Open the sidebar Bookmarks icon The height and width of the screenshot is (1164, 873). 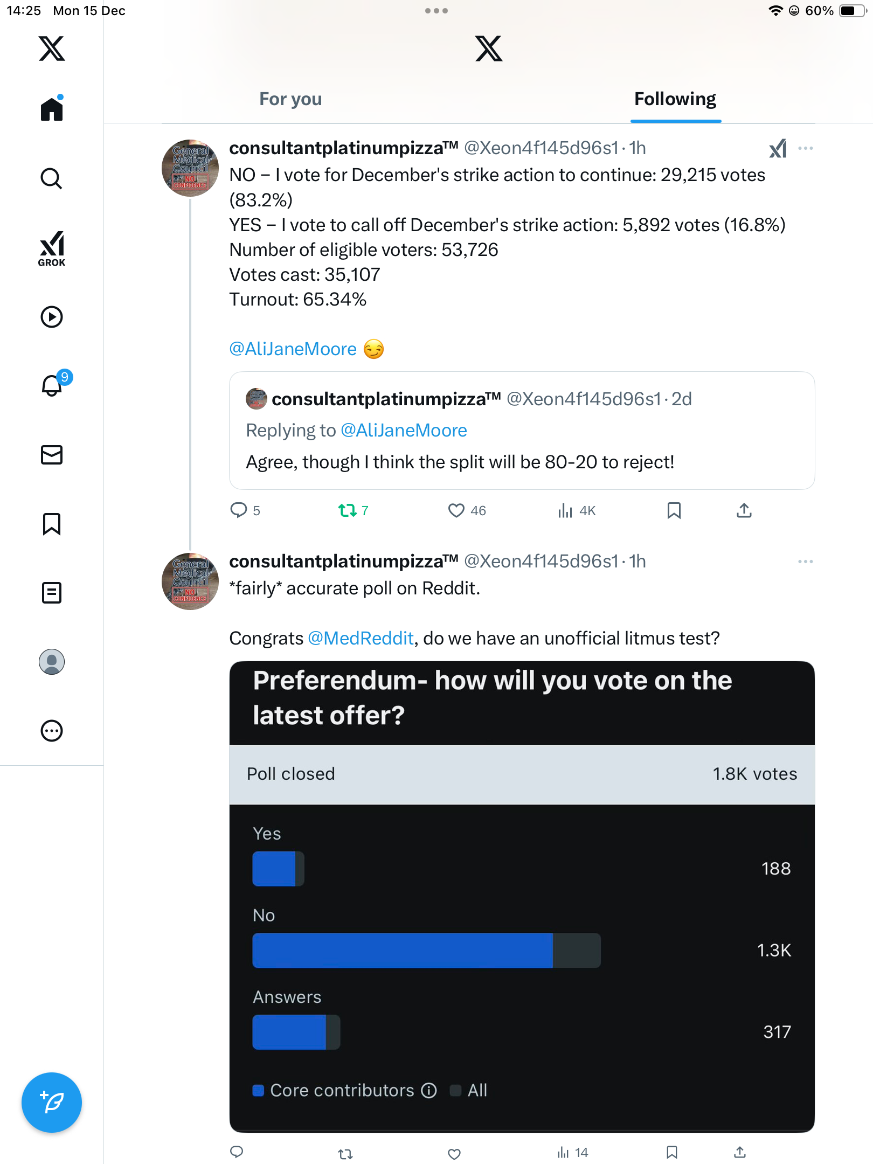click(x=52, y=524)
